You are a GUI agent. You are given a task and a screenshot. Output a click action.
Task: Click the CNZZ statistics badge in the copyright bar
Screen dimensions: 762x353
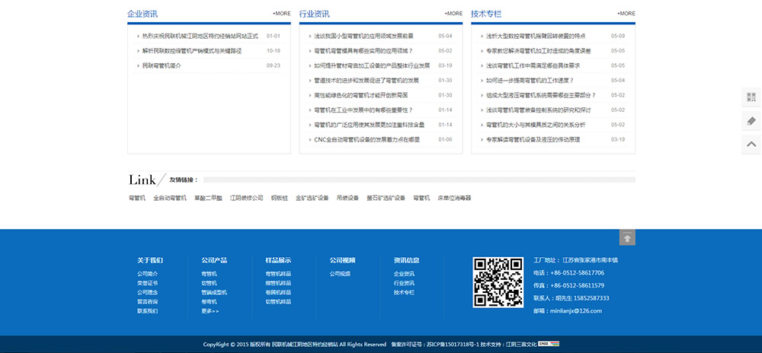(545, 344)
